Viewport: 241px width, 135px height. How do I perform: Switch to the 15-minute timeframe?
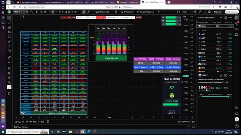(x=41, y=12)
